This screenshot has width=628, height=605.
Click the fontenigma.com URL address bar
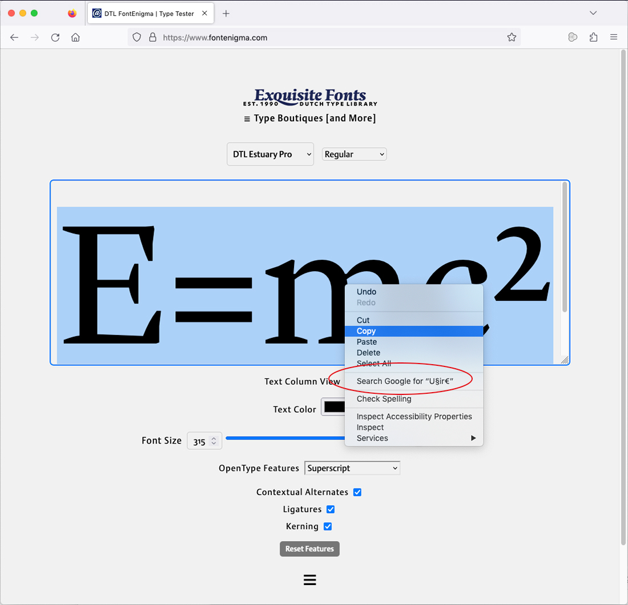pyautogui.click(x=324, y=38)
